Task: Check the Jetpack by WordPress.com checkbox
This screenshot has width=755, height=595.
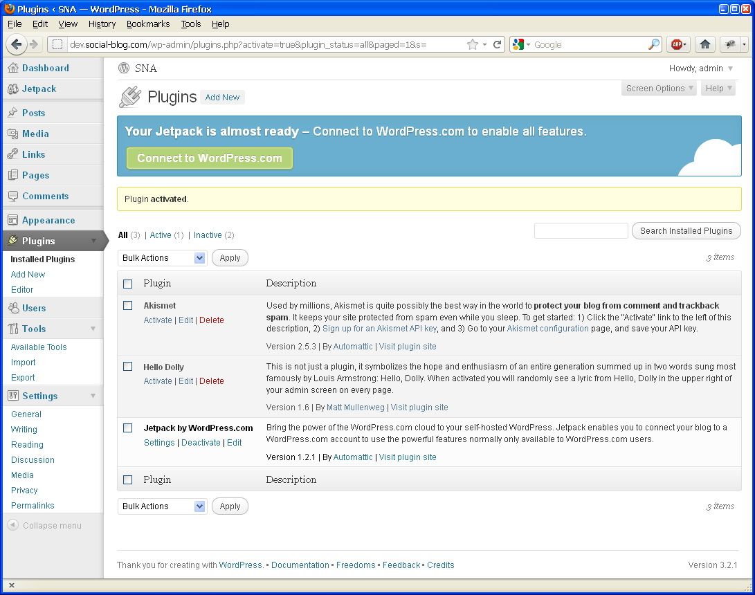Action: 127,428
